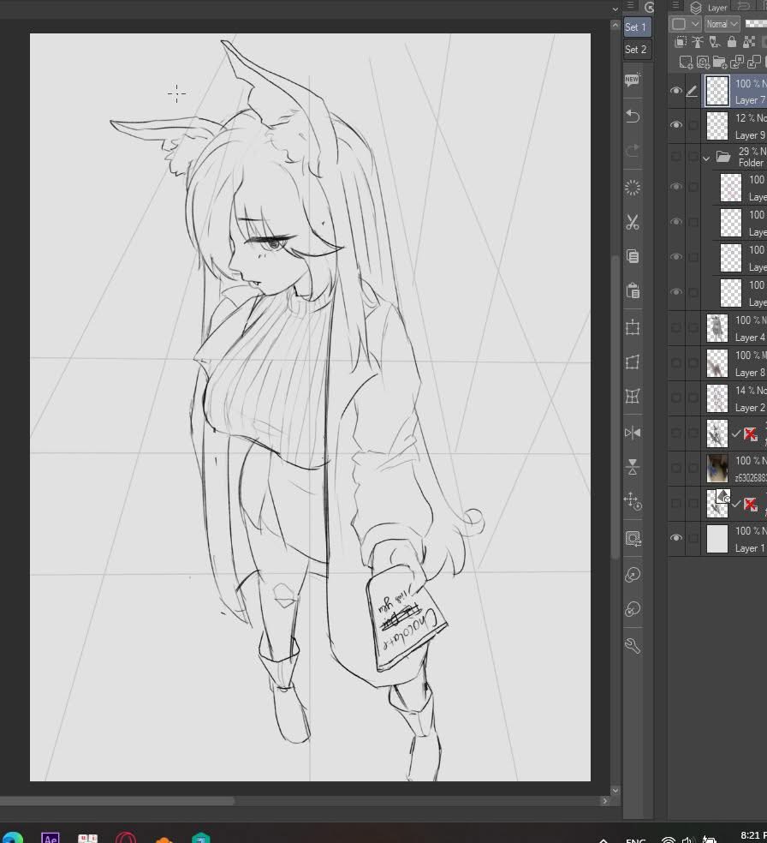Screen dimensions: 767x843
Task: Click the New Raster Layer icon
Action: pos(686,63)
